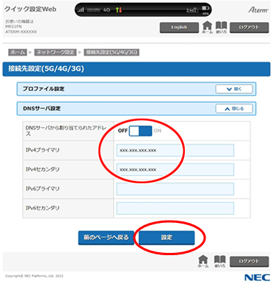Go back with 前のページへ戻る button
Image resolution: width=273 pixels, height=283 pixels.
[106, 238]
